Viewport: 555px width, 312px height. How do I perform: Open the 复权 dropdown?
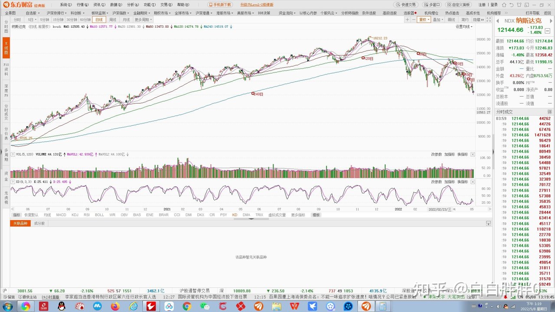pos(424,19)
